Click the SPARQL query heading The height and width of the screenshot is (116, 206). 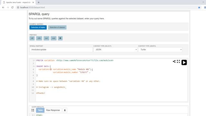tap(39, 14)
